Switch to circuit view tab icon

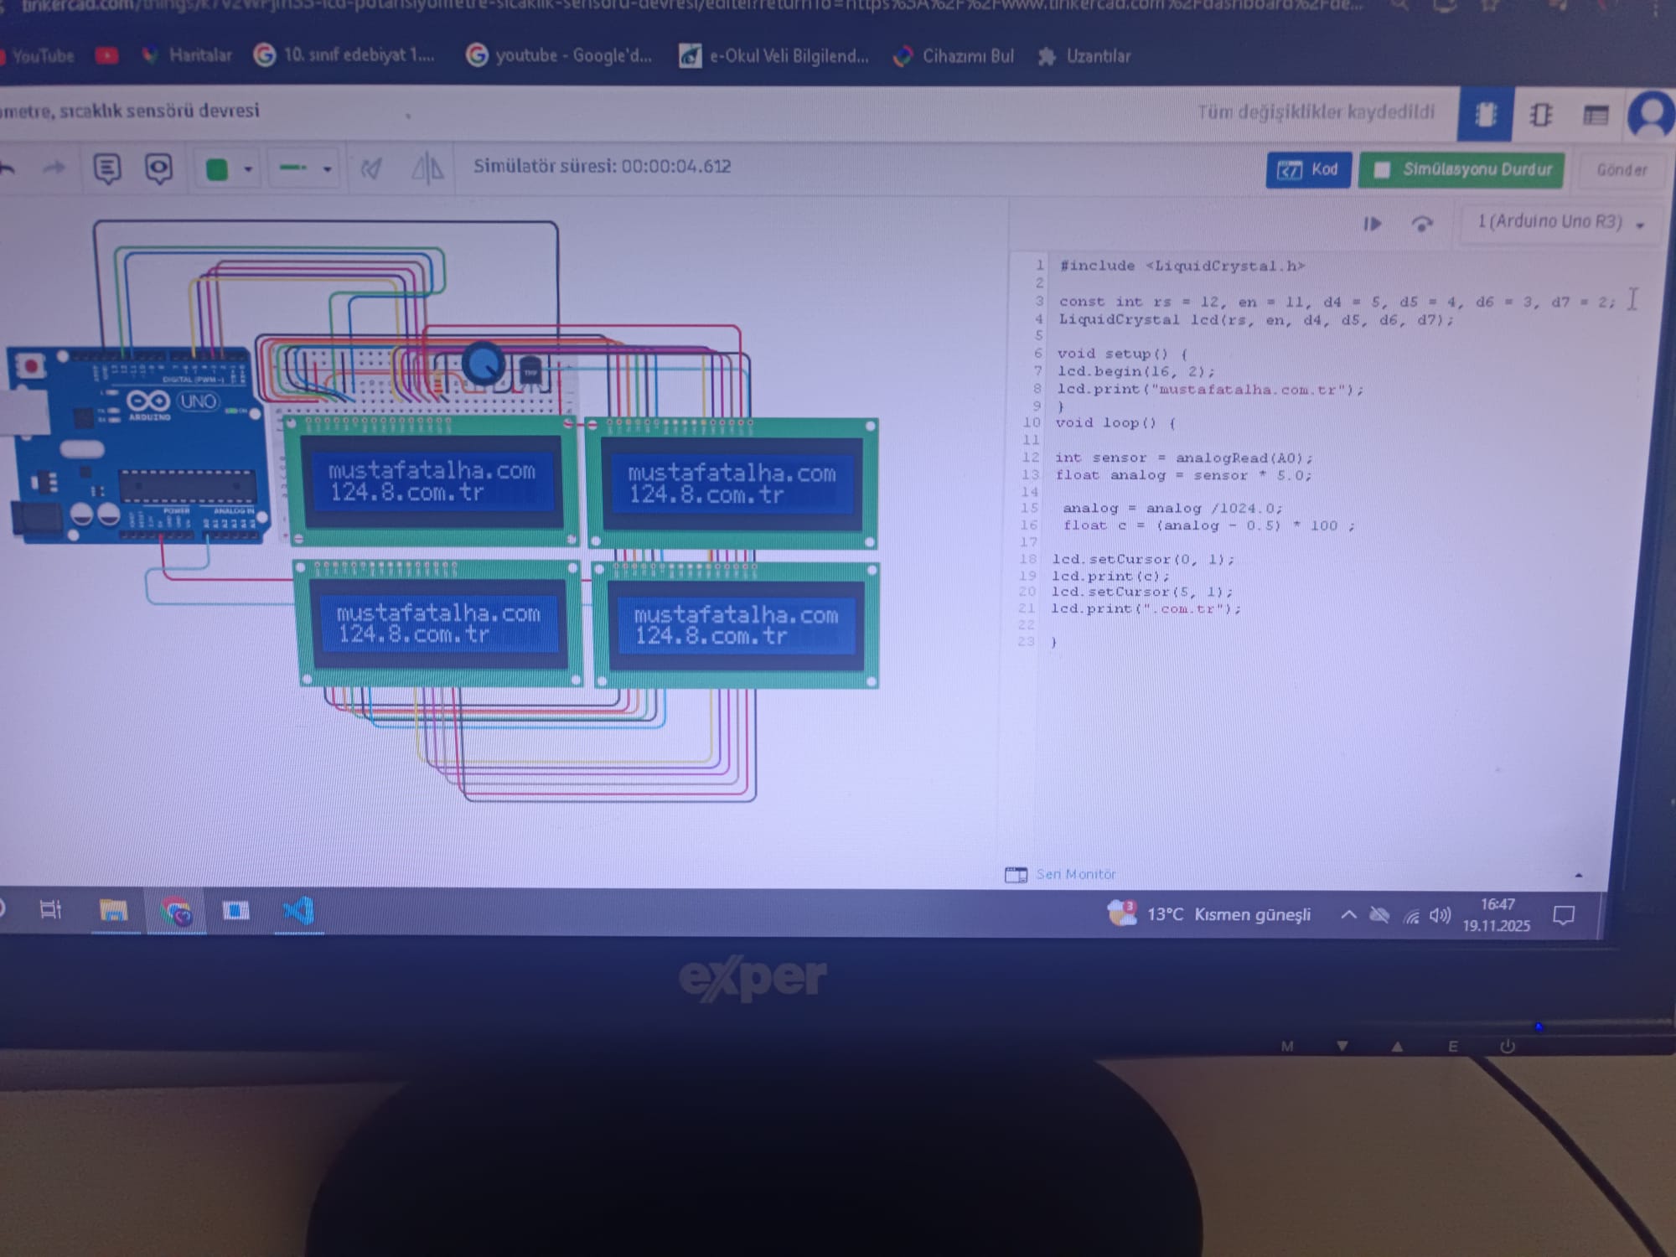1485,115
